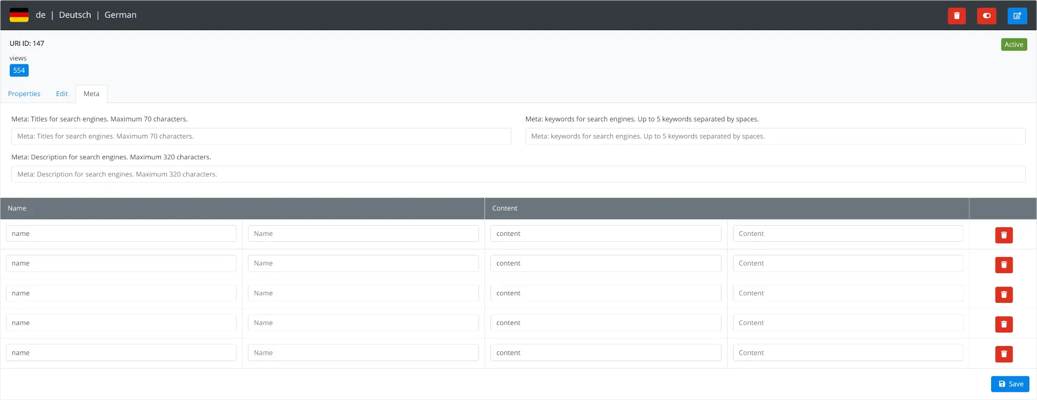Click the fourth row lowercase name field

click(121, 323)
